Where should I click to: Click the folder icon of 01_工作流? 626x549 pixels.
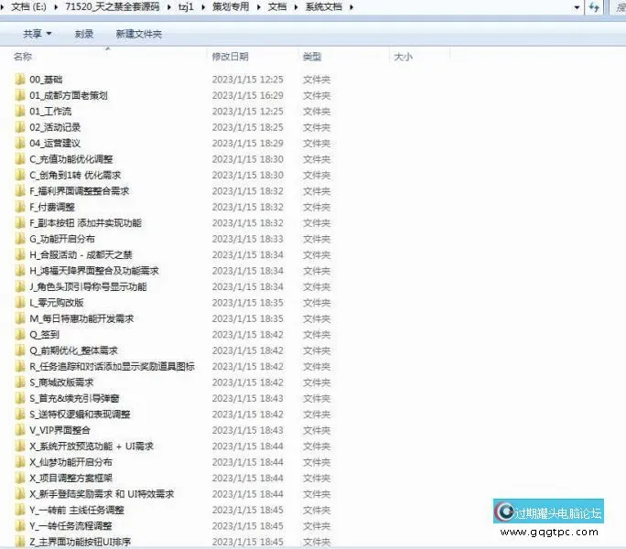point(20,111)
